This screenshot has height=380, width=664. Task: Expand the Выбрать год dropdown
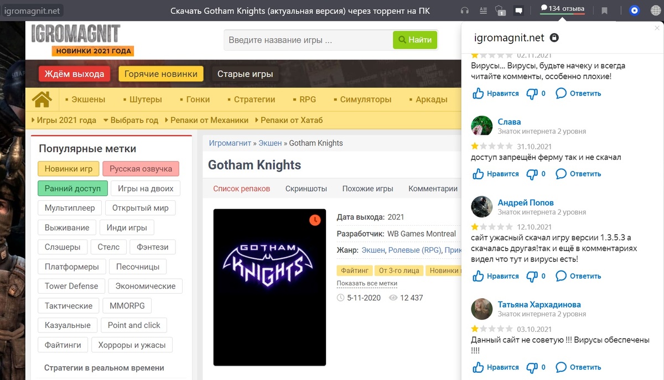(x=131, y=120)
